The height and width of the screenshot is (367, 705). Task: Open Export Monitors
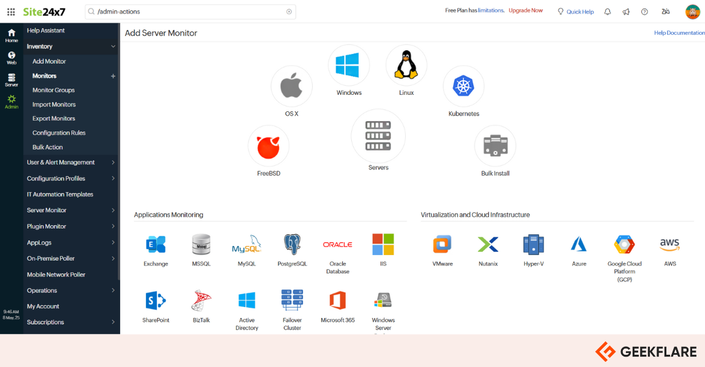pos(53,119)
